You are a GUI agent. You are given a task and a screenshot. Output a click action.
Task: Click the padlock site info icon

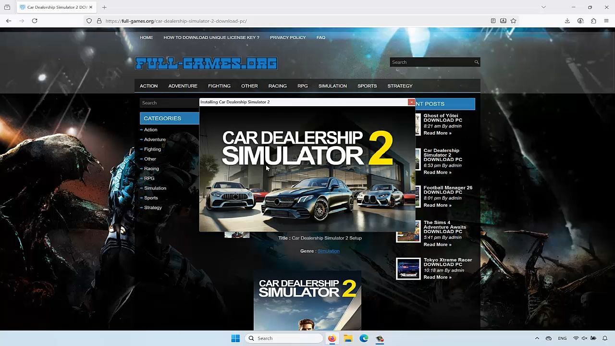click(x=99, y=21)
